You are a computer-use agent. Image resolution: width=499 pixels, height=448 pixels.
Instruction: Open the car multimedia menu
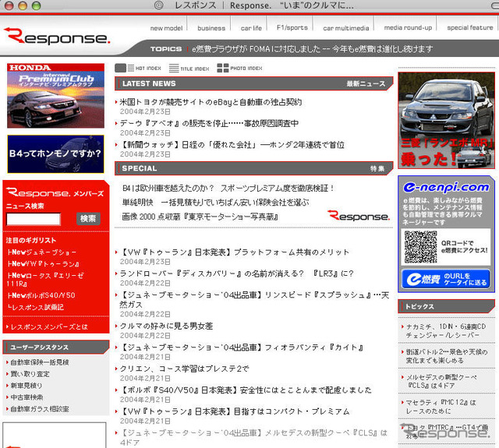click(x=346, y=28)
